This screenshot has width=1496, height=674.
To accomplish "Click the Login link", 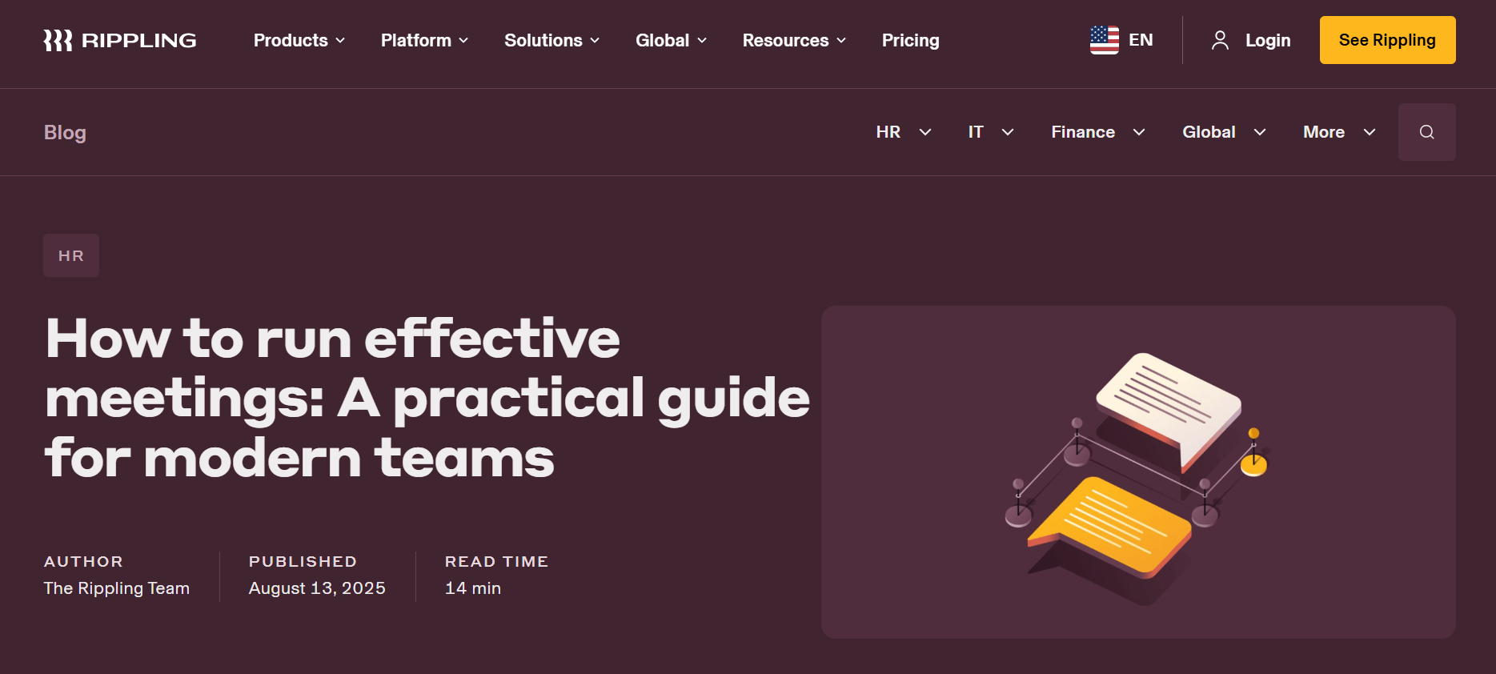I will tap(1268, 40).
